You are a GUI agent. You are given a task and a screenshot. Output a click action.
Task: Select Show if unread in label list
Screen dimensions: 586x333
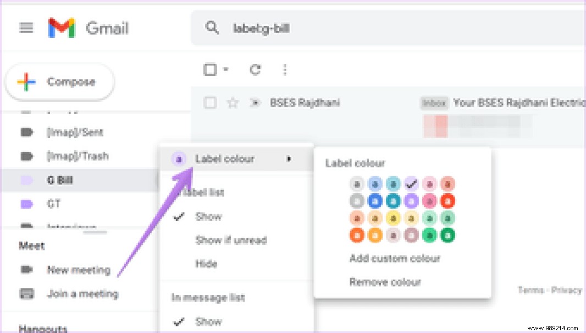click(231, 240)
